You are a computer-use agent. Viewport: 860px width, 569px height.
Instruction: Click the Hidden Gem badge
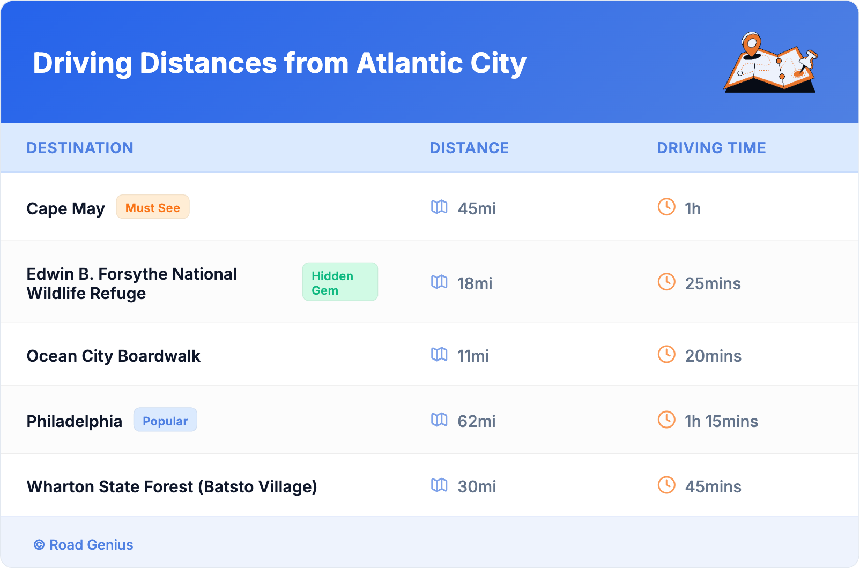tap(340, 282)
